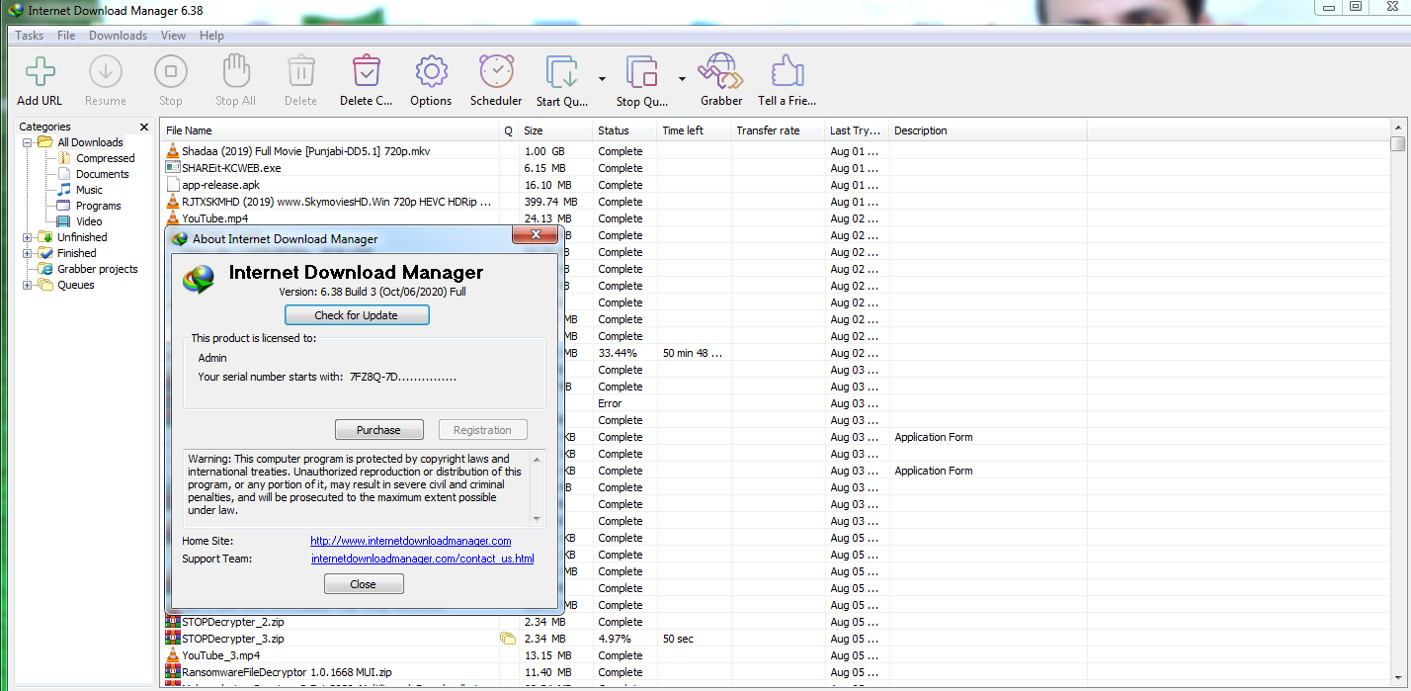Viewport: 1411px width, 691px height.
Task: Click the Delete Completed toolbar icon
Action: 366,72
